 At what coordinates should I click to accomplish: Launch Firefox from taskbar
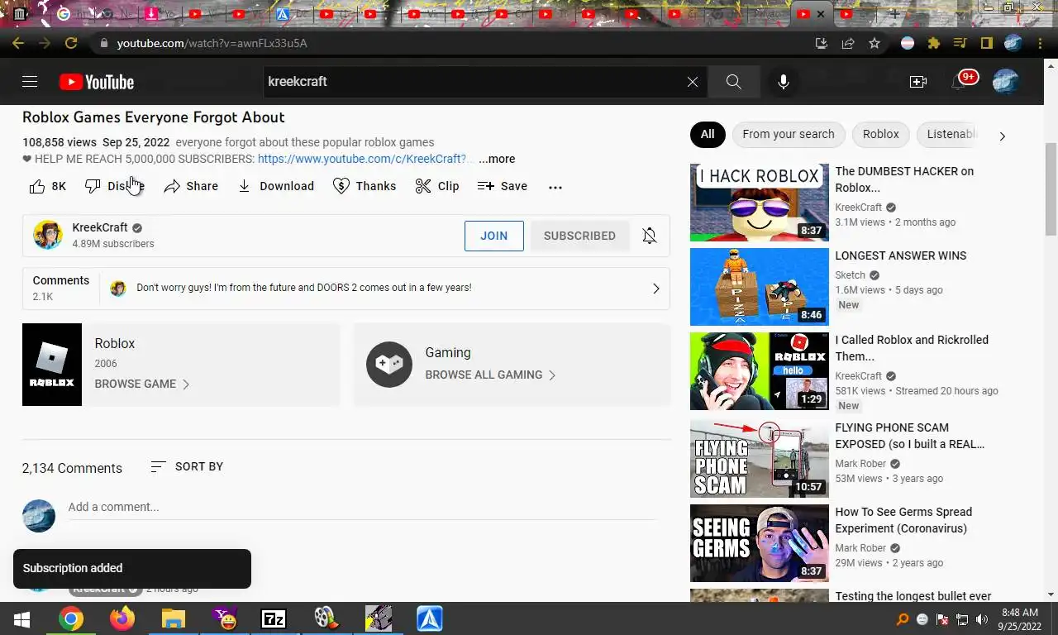point(122,618)
